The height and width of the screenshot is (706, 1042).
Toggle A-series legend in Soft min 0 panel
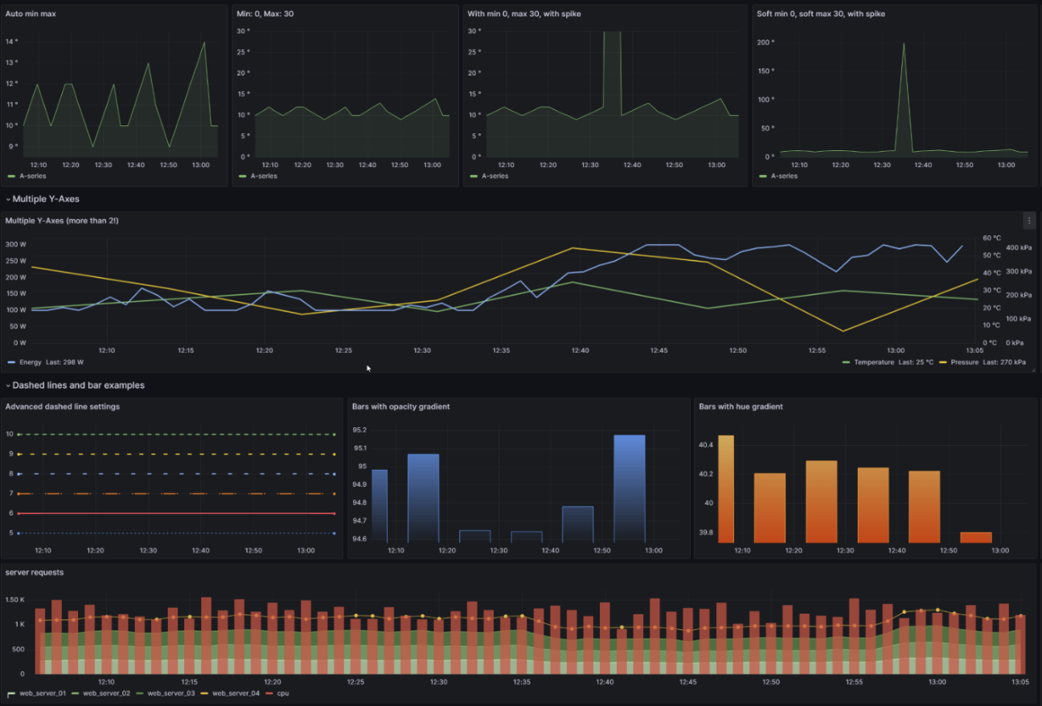click(784, 176)
